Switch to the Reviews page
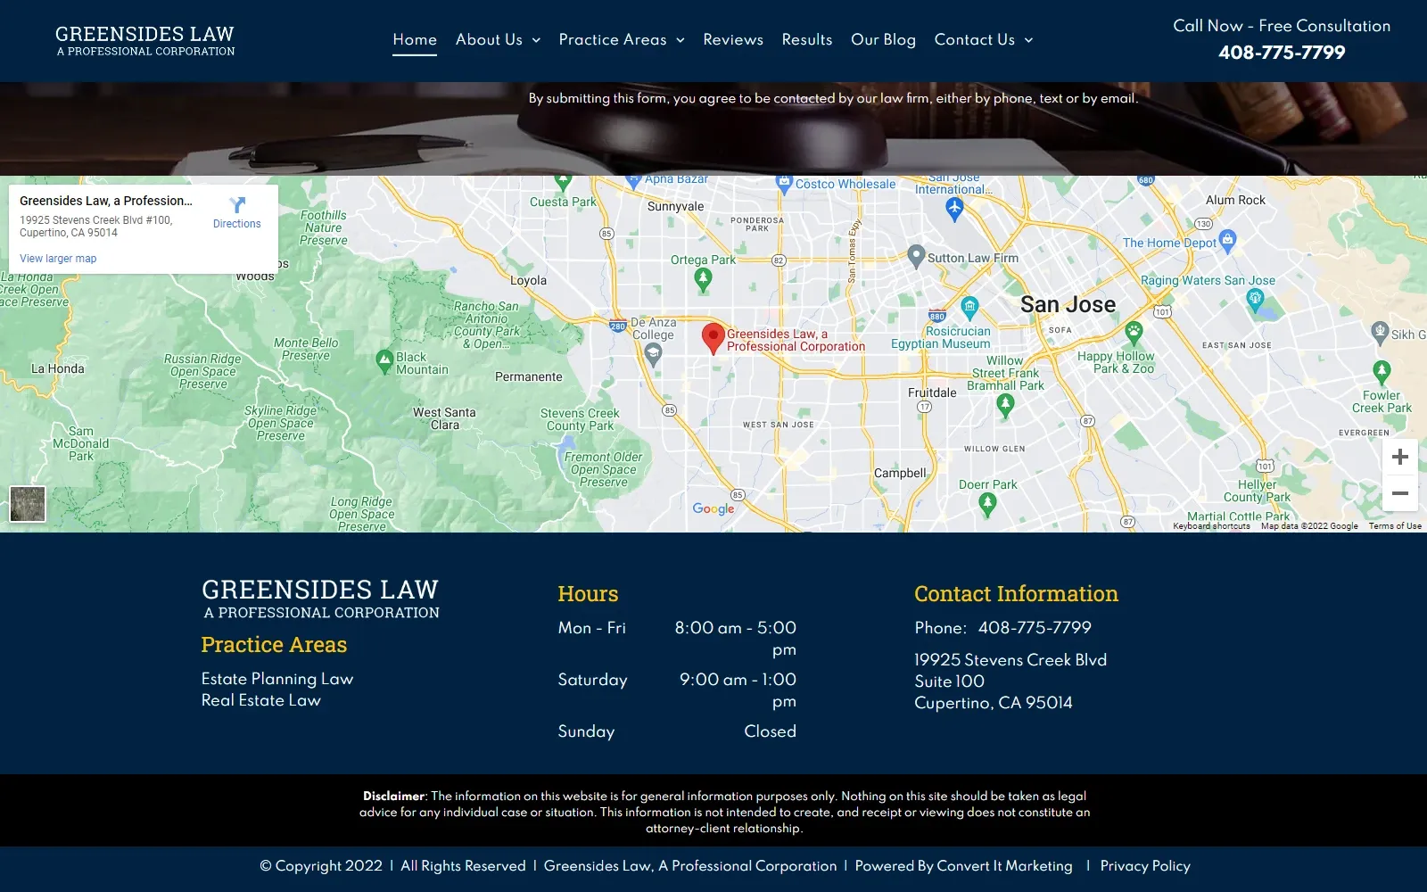Viewport: 1427px width, 892px height. (732, 39)
